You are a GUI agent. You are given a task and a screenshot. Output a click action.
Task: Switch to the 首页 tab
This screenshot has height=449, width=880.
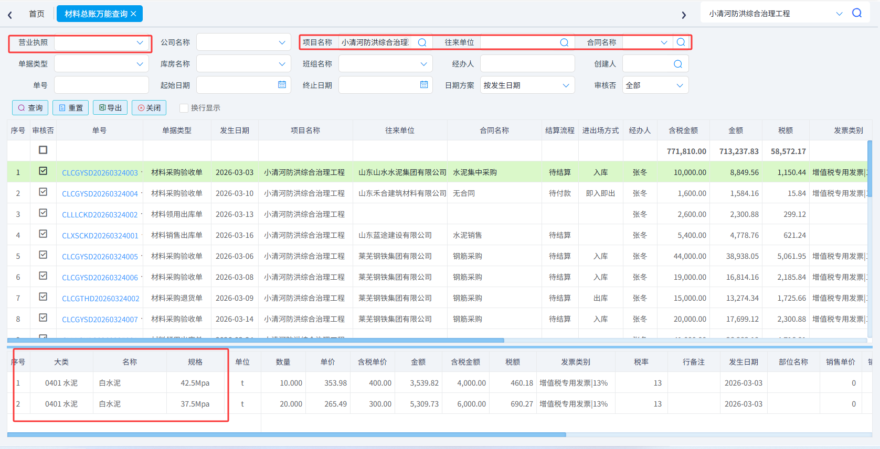coord(37,14)
